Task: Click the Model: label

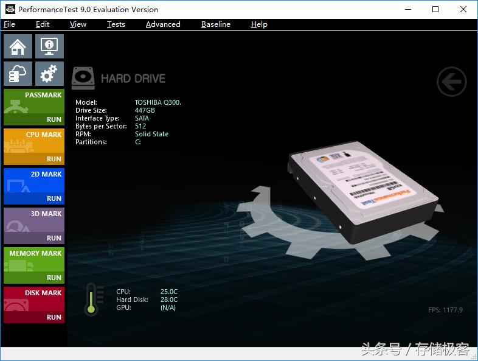Action: [x=86, y=102]
